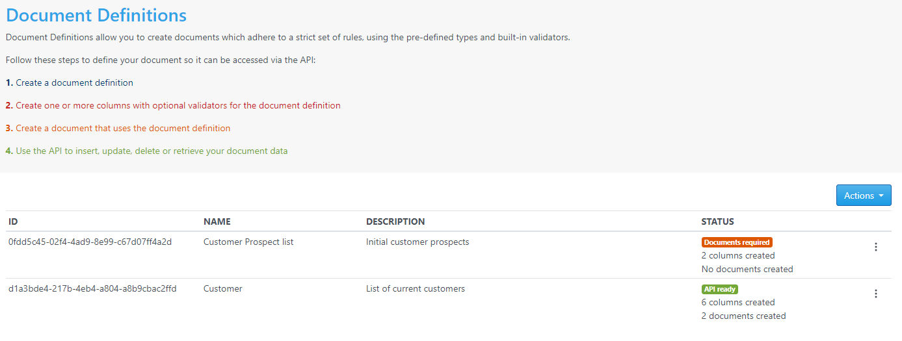Viewport: 902px width, 341px height.
Task: Click ID 0fdd5c45-02f4-4ad9-8e99-c67d07ff4a2d
Action: point(90,242)
